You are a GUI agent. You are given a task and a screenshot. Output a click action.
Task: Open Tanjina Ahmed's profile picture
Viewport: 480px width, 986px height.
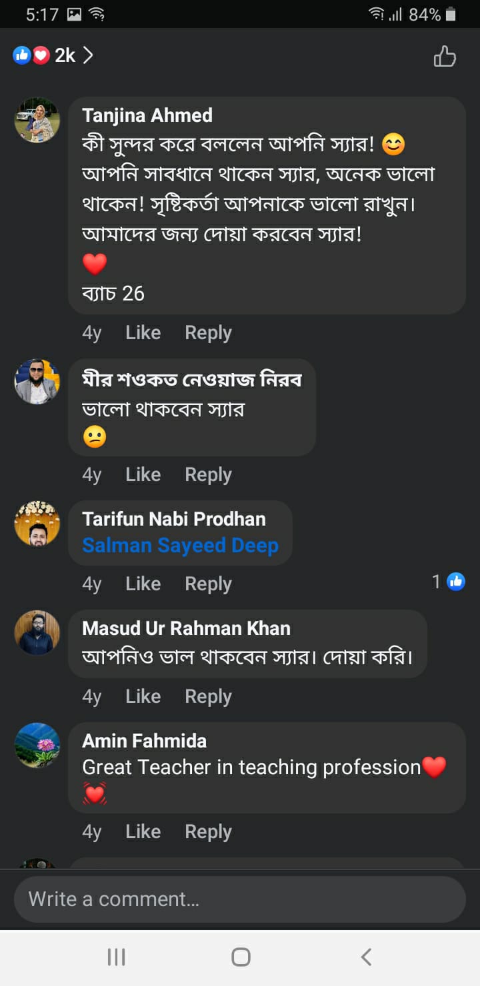pyautogui.click(x=37, y=120)
